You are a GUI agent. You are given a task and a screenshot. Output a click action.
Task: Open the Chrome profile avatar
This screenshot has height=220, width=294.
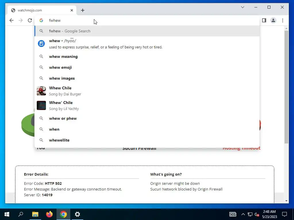tap(273, 20)
